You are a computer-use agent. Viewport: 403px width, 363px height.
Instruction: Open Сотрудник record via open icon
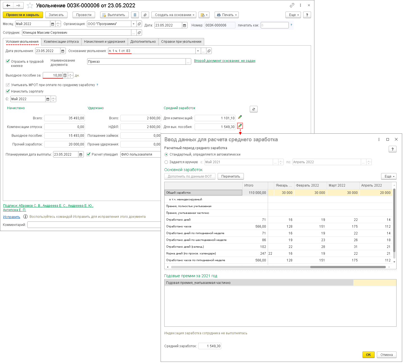[139, 33]
